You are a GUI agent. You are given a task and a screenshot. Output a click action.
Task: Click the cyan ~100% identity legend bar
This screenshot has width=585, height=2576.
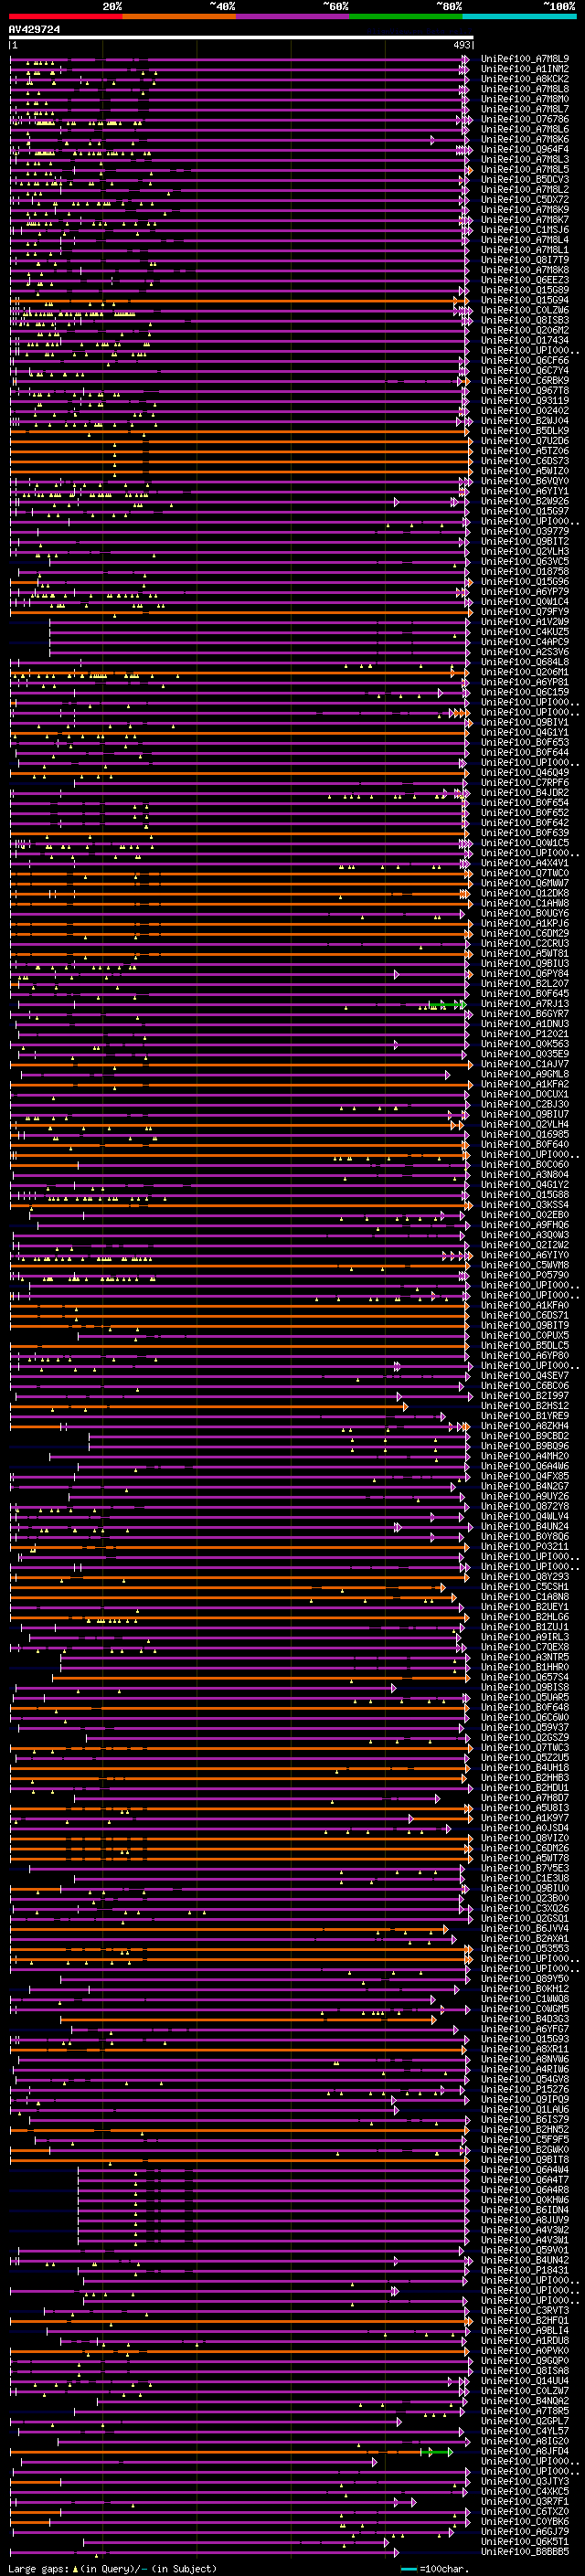click(519, 17)
